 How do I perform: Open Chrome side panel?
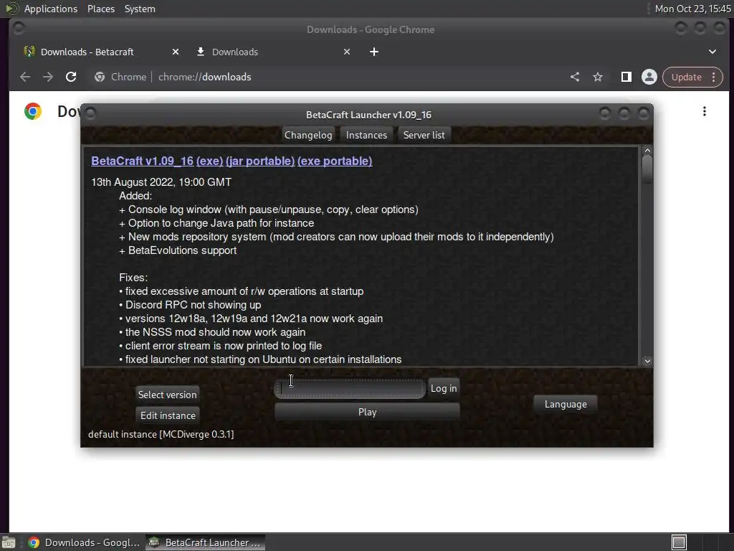[626, 77]
